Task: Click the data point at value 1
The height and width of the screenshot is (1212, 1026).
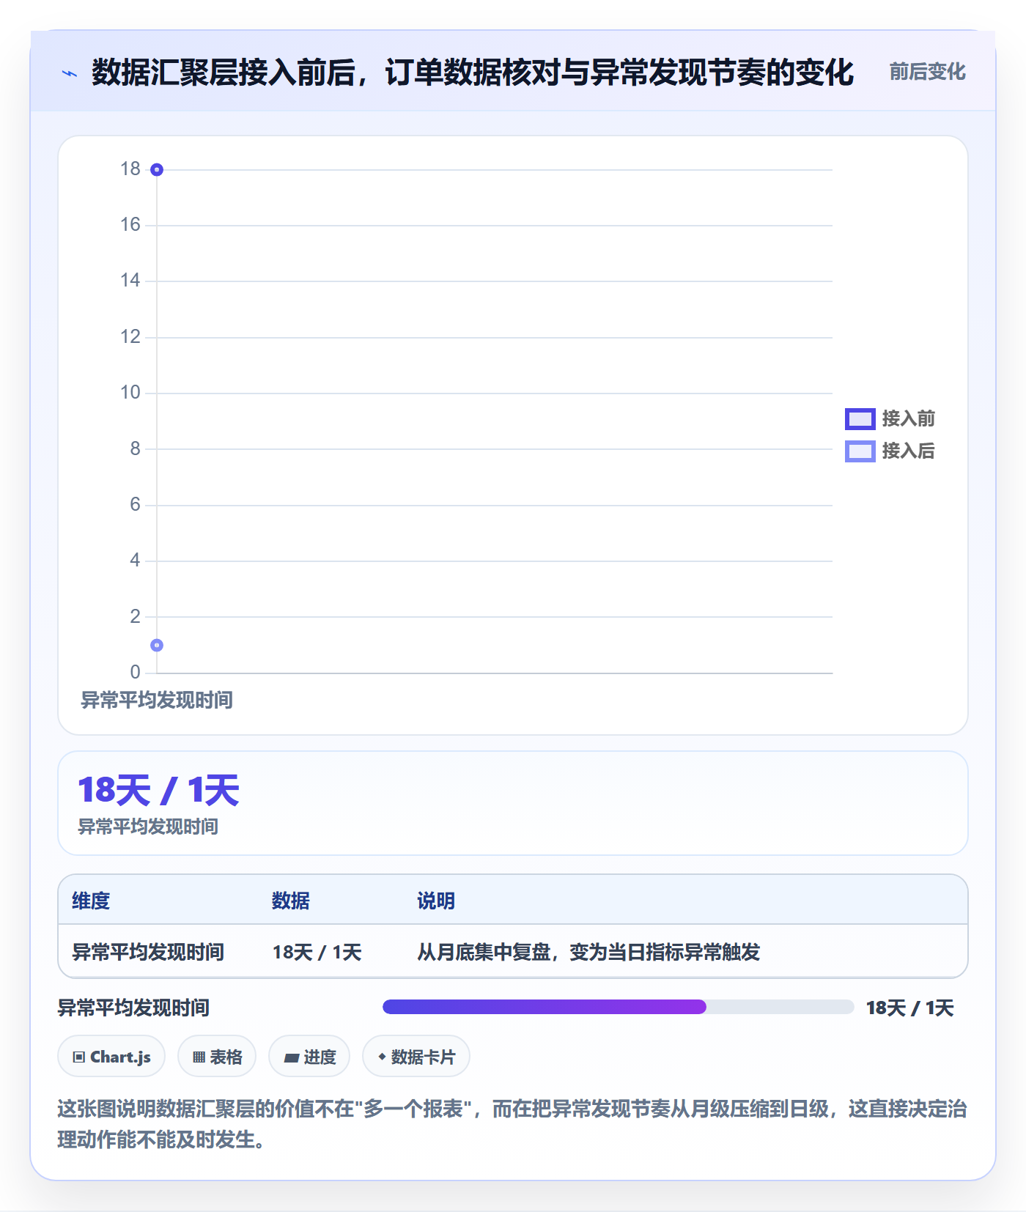Action: coord(157,646)
